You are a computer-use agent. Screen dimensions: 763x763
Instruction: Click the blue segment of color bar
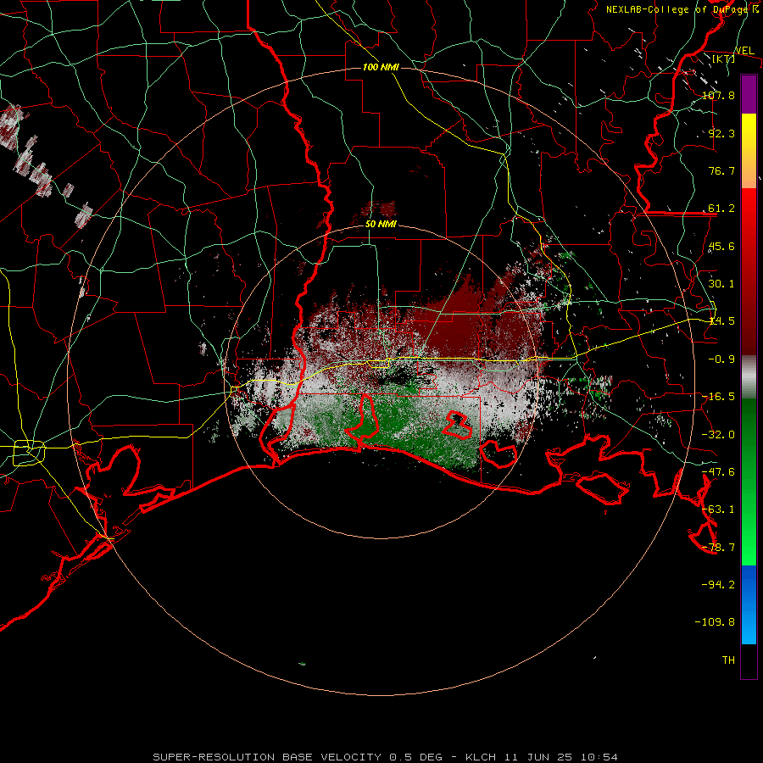(749, 604)
